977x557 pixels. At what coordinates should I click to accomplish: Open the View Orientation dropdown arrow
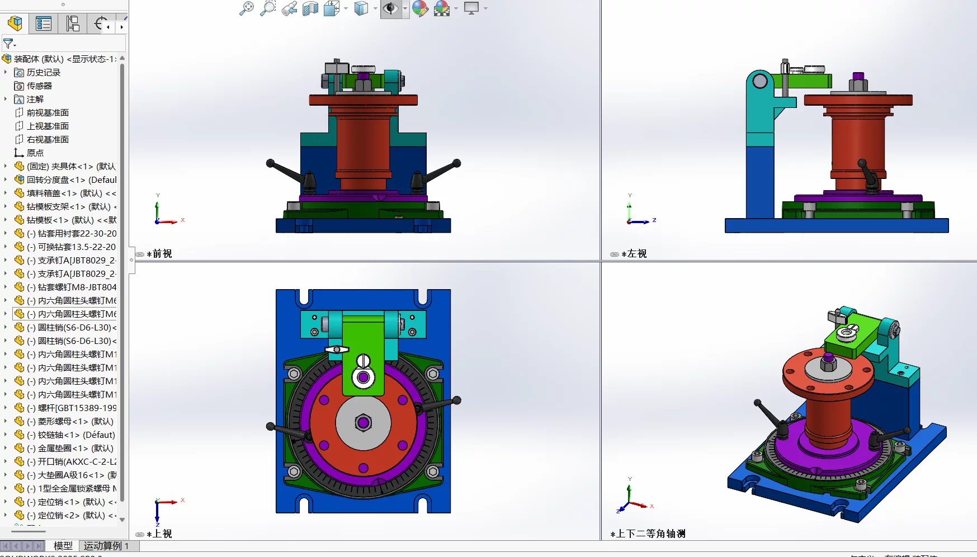click(346, 8)
